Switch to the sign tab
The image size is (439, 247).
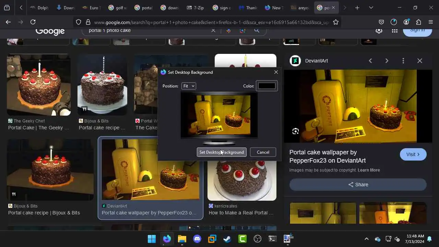222,8
